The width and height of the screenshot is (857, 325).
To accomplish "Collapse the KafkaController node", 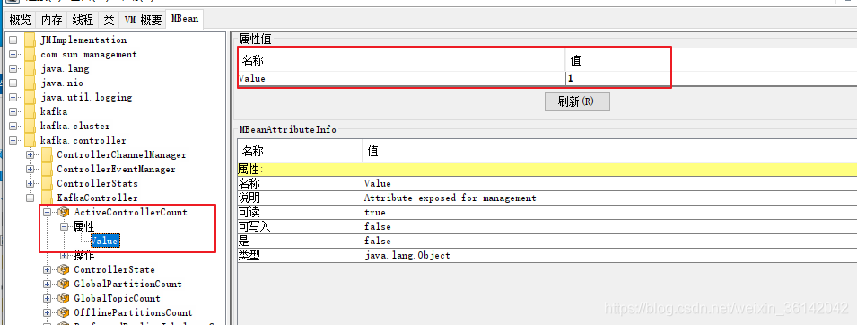I will 30,198.
